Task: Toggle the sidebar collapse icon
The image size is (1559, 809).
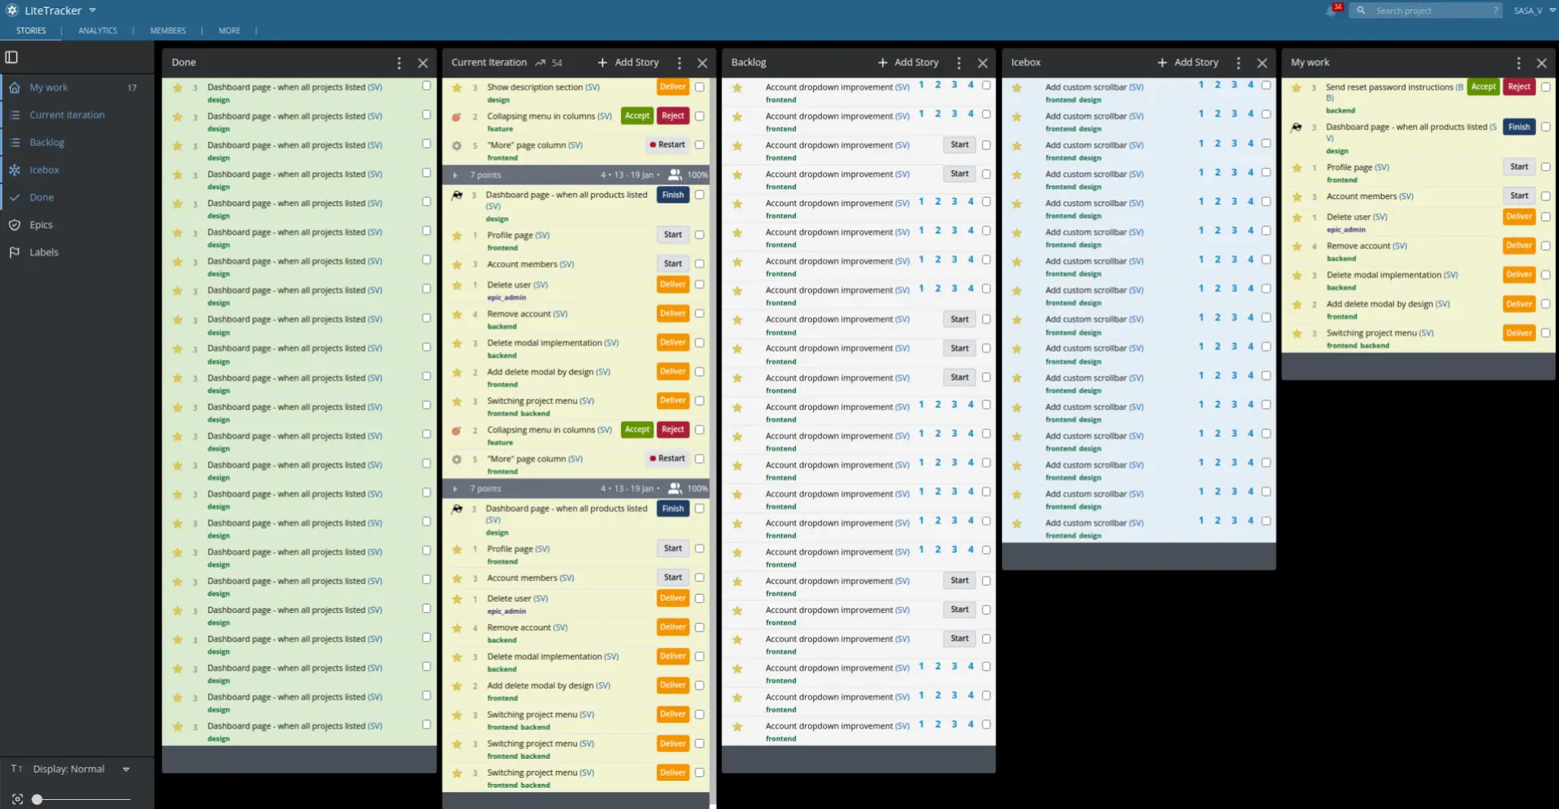Action: (11, 57)
